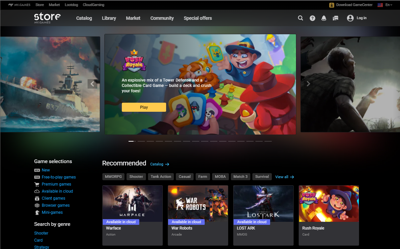Click the yellow Play button
The image size is (400, 249).
(144, 107)
